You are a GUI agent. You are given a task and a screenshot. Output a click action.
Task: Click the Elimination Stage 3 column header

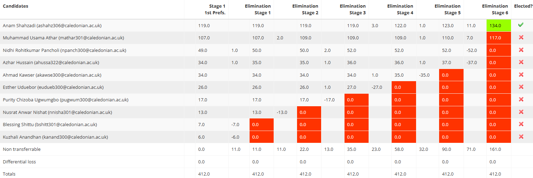pyautogui.click(x=353, y=9)
